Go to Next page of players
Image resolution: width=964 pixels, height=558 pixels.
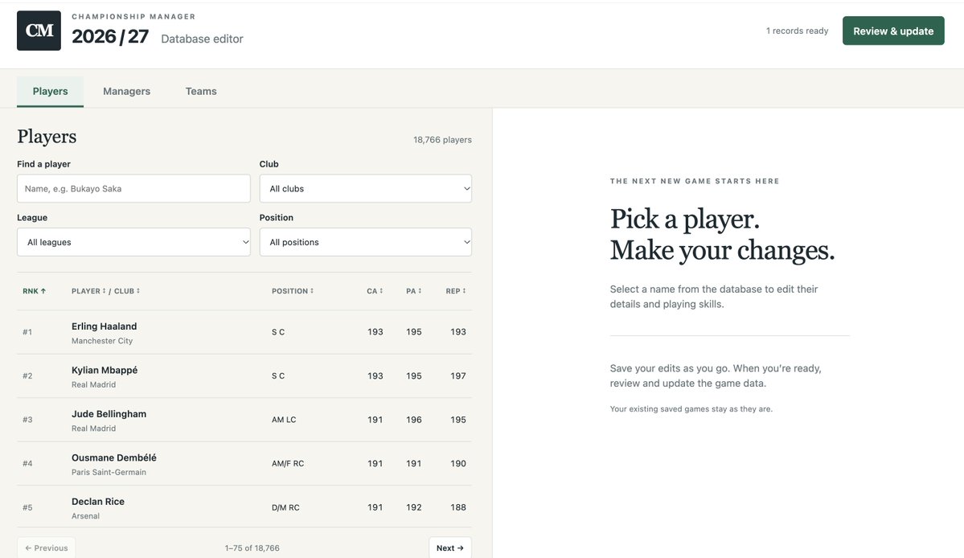450,548
